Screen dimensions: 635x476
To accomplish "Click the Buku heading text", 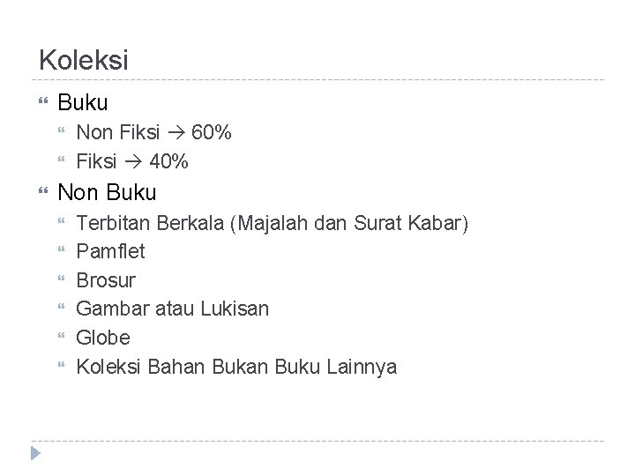I will [x=83, y=102].
